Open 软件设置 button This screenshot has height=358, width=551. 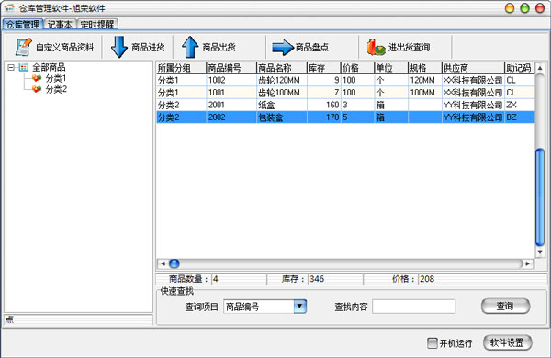[507, 342]
